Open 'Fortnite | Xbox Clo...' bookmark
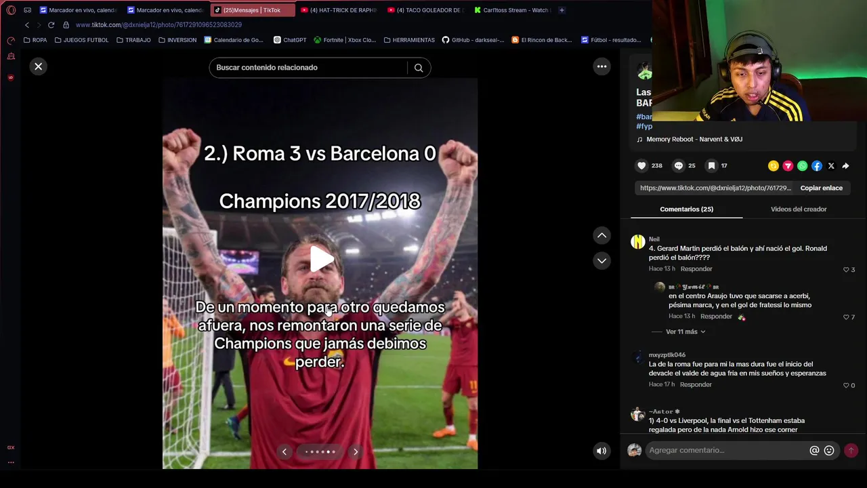The width and height of the screenshot is (867, 488). click(x=344, y=40)
